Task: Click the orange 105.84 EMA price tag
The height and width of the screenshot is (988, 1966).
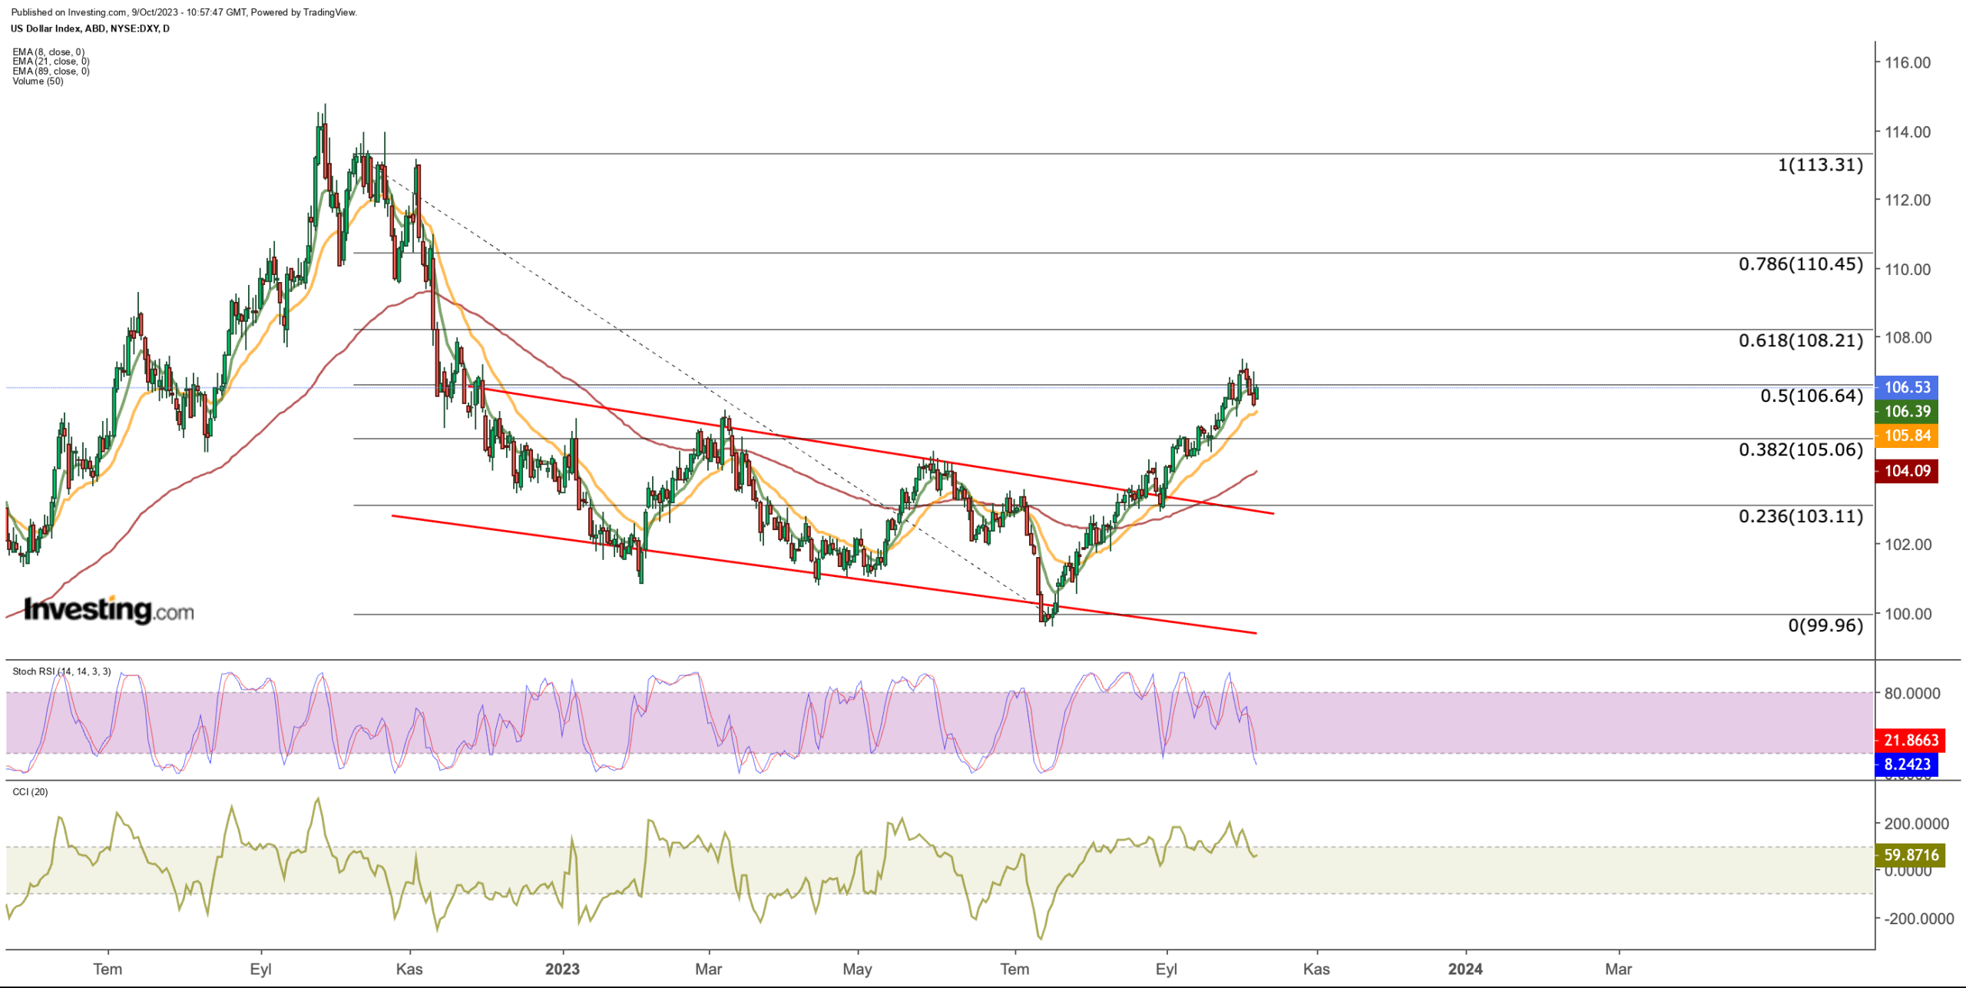Action: 1906,436
